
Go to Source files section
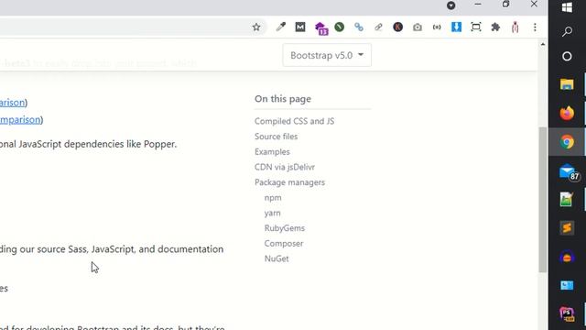pos(277,137)
